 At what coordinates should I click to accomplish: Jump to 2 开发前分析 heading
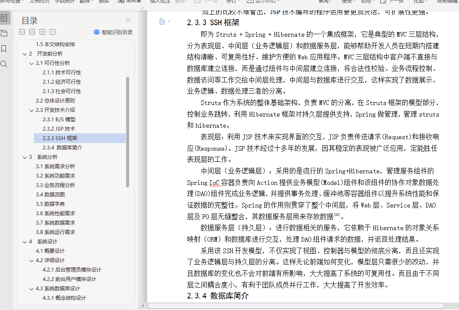(46, 54)
